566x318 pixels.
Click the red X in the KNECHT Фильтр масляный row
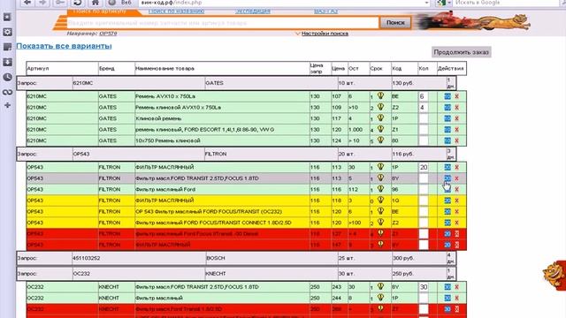pos(456,299)
